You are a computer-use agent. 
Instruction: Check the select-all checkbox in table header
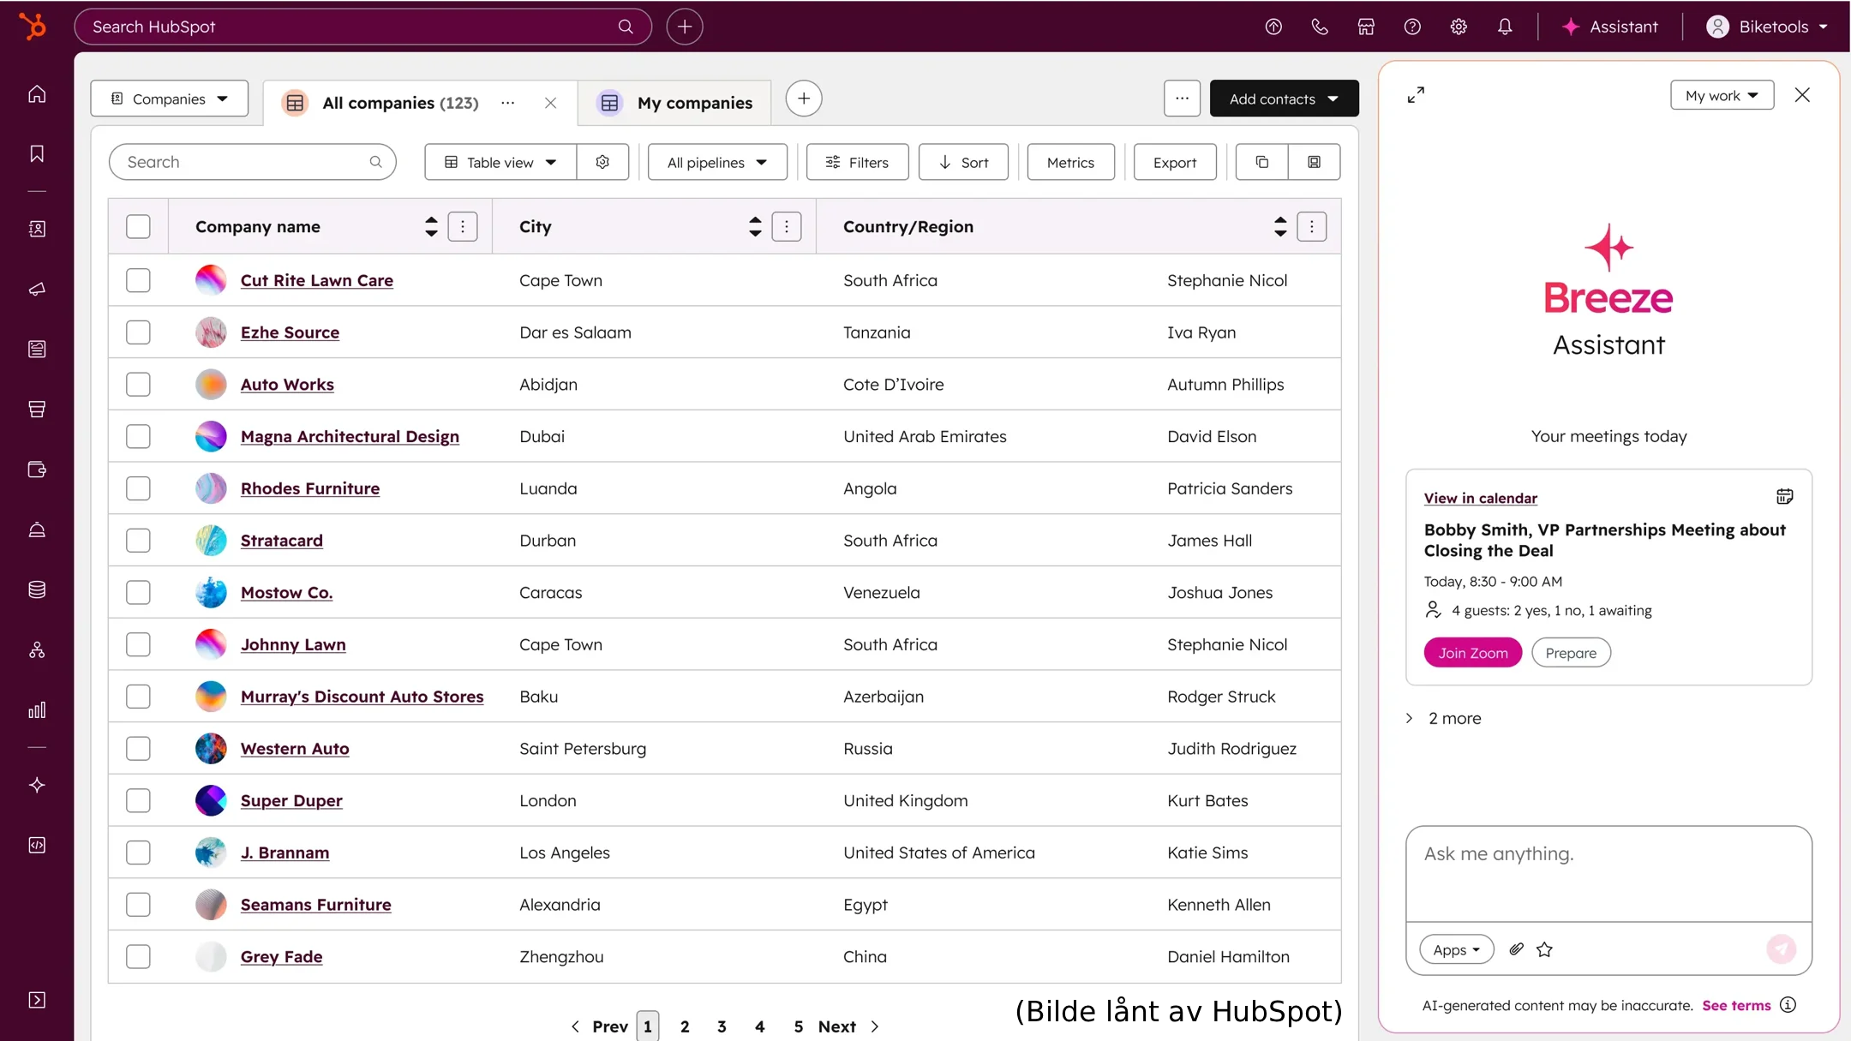click(x=138, y=226)
